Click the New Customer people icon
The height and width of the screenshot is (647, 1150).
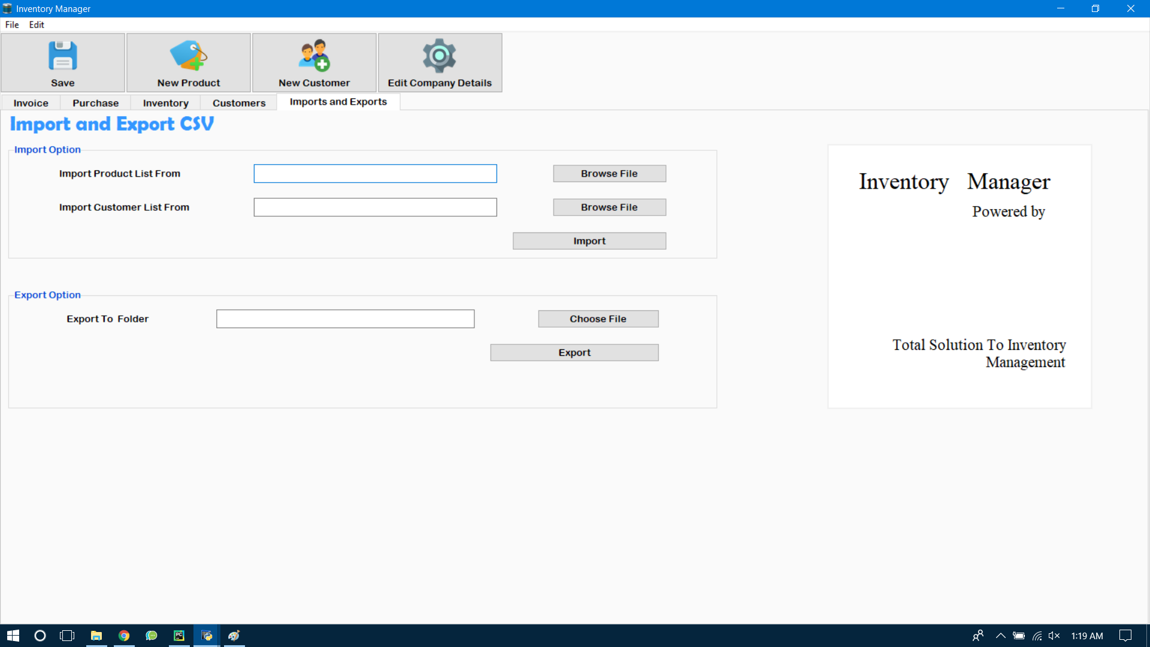(x=314, y=56)
